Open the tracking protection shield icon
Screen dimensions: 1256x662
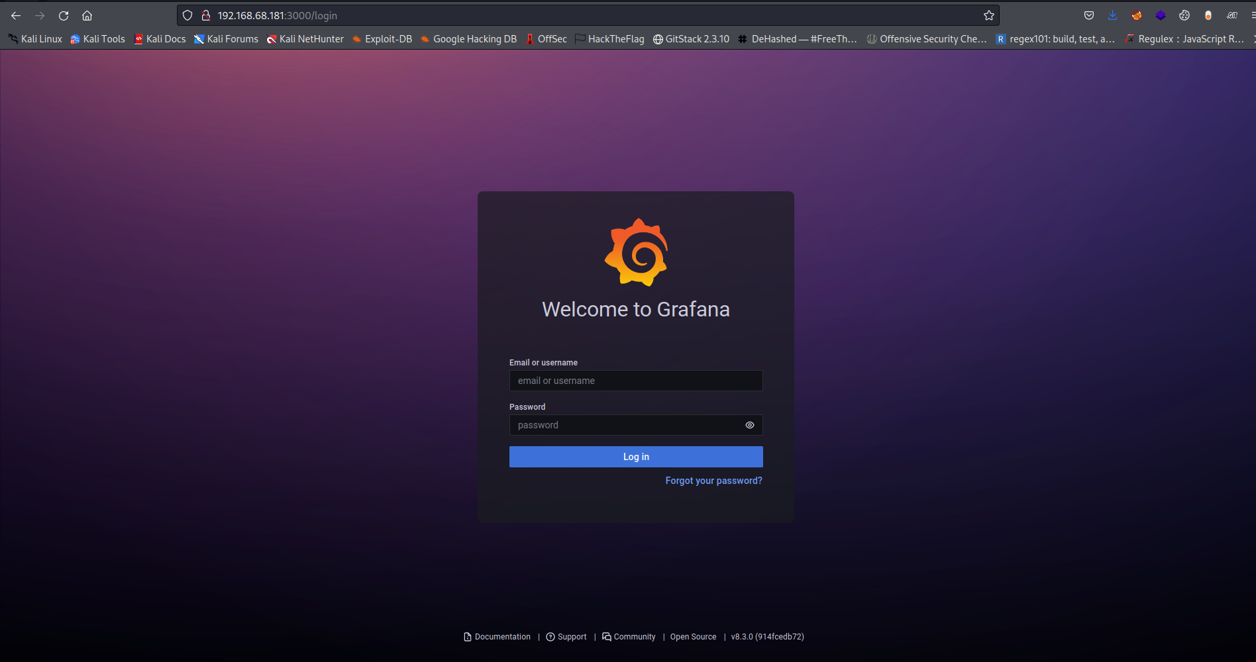coord(187,15)
